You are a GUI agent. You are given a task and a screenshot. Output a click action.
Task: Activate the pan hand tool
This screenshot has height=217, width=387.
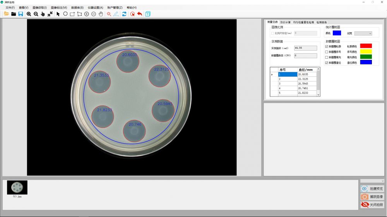point(101,14)
